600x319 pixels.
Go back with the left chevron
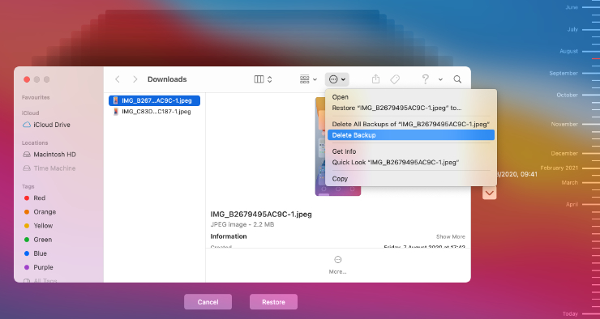point(118,79)
